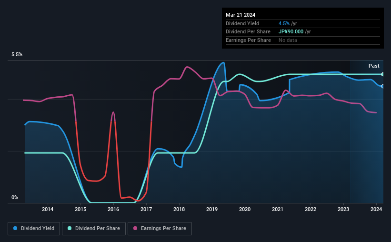Viewport: 391px width, 242px height.
Task: Click the 2014 x-axis label
Action: pyautogui.click(x=48, y=209)
